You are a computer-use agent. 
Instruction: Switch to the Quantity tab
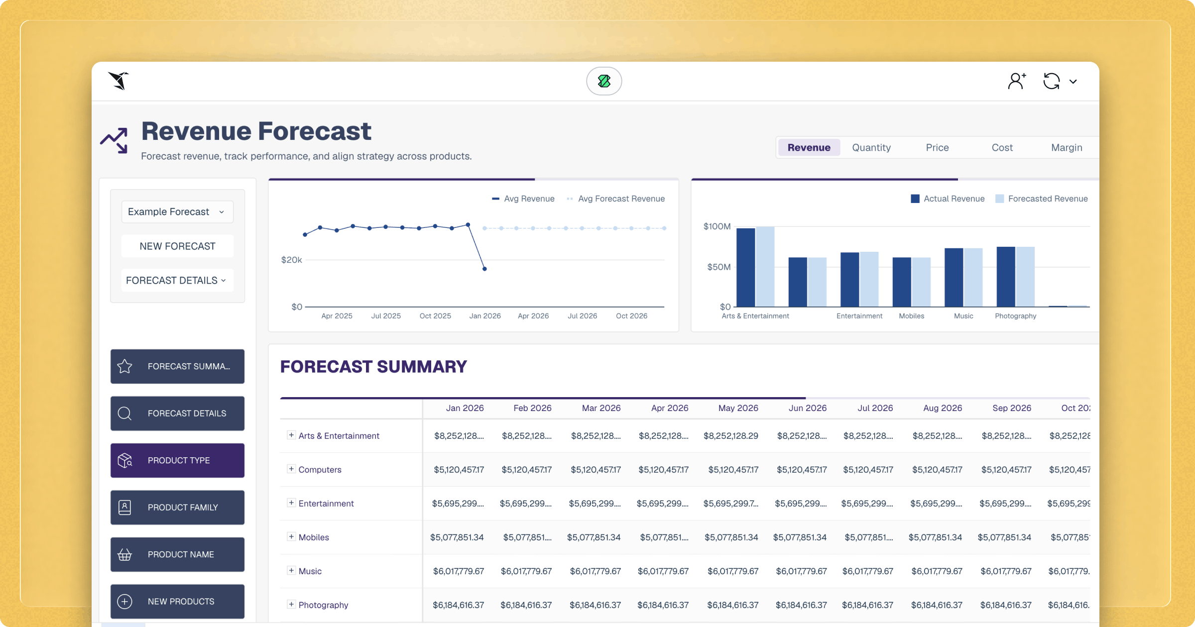(x=871, y=147)
